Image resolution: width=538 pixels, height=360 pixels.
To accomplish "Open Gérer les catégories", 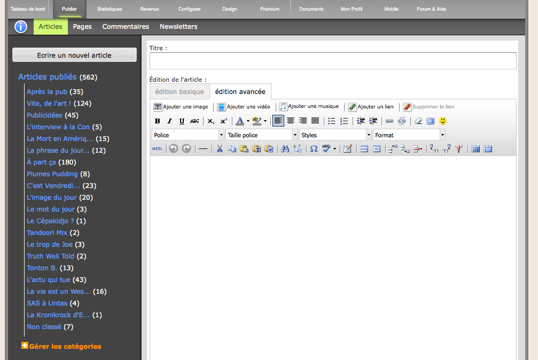I will coord(61,346).
